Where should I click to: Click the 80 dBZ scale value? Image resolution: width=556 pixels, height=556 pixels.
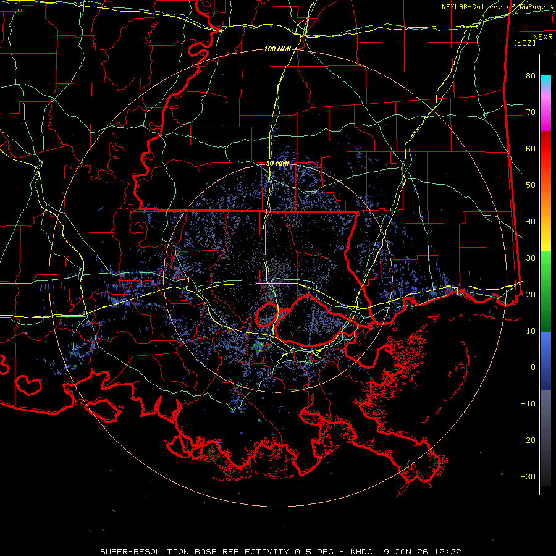531,76
